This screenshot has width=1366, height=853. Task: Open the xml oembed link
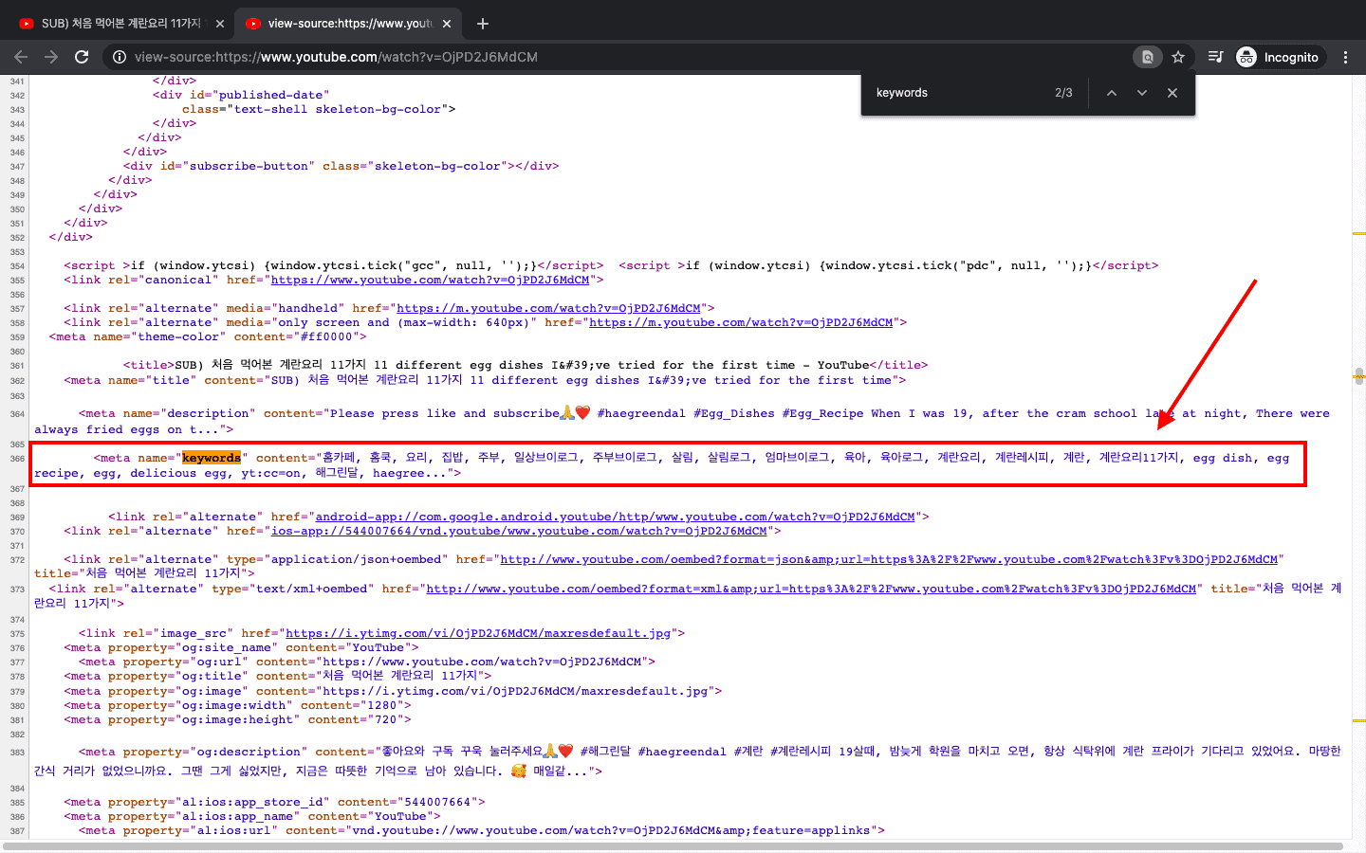point(811,589)
